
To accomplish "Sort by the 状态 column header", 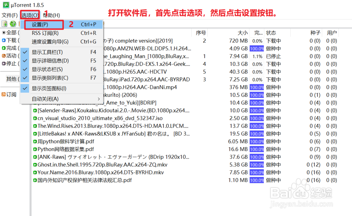I will tap(271, 33).
